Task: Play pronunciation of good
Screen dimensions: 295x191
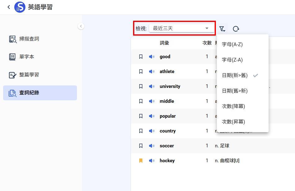Action: [x=151, y=57]
